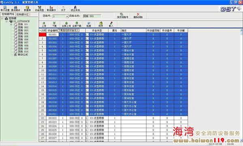Click the scrollbar up arrow of device table
The width and height of the screenshot is (243, 146).
point(241,30)
